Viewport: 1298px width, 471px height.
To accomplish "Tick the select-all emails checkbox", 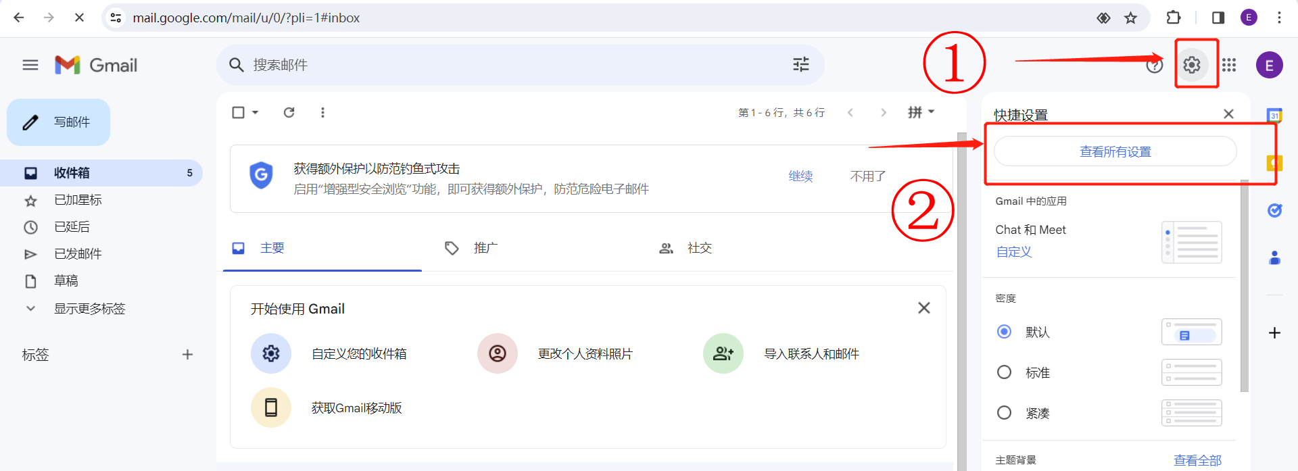I will pos(238,112).
